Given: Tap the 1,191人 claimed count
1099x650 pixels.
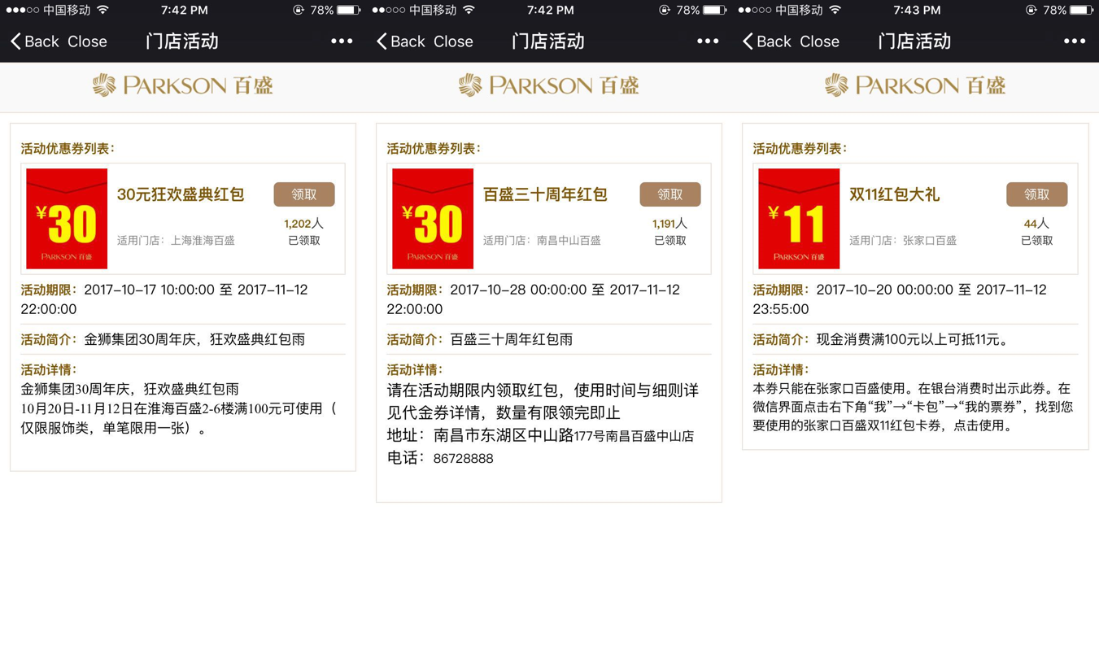Looking at the screenshot, I should click(x=670, y=224).
